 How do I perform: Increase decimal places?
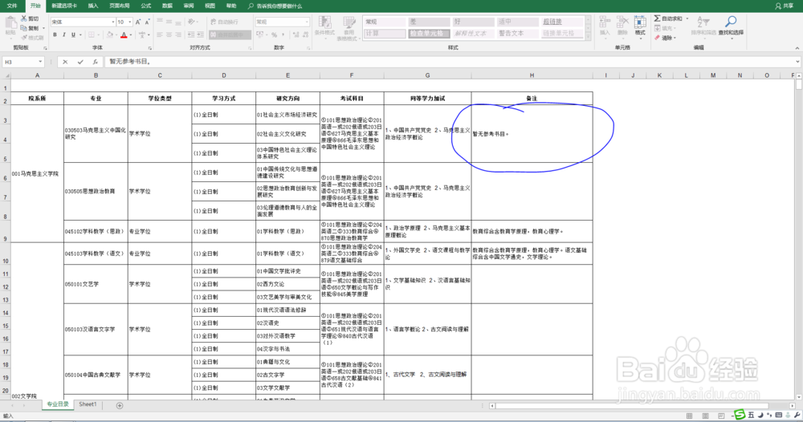coord(296,34)
